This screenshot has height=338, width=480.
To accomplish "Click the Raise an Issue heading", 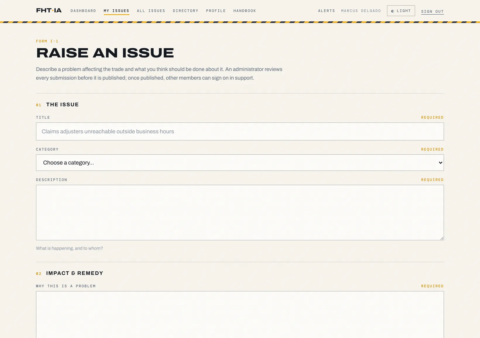I will (x=105, y=53).
